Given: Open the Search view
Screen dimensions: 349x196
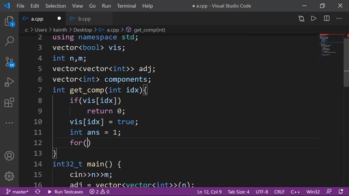Looking at the screenshot, I should (x=9, y=41).
